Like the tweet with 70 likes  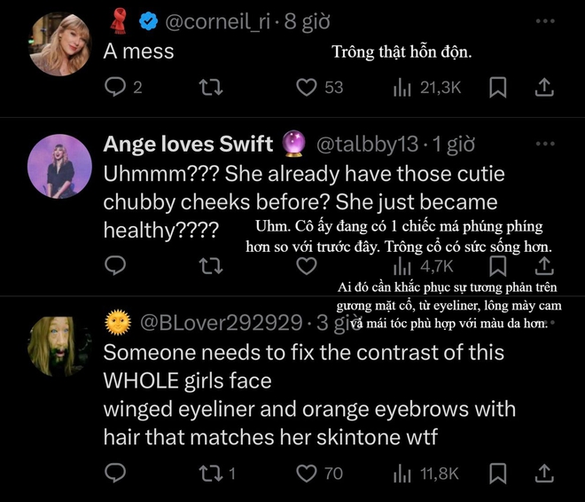307,474
